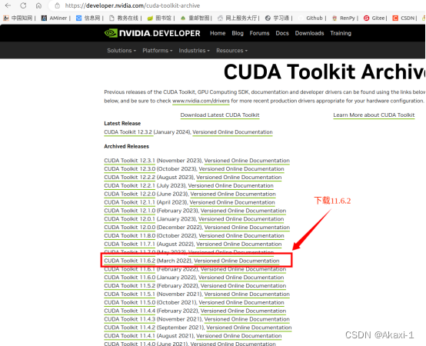Click Learn More about CUDA Toolkit
Image resolution: width=426 pixels, height=346 pixels.
[x=374, y=115]
